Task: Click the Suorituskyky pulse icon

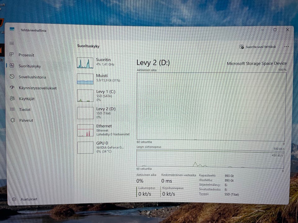Action: pos(12,66)
